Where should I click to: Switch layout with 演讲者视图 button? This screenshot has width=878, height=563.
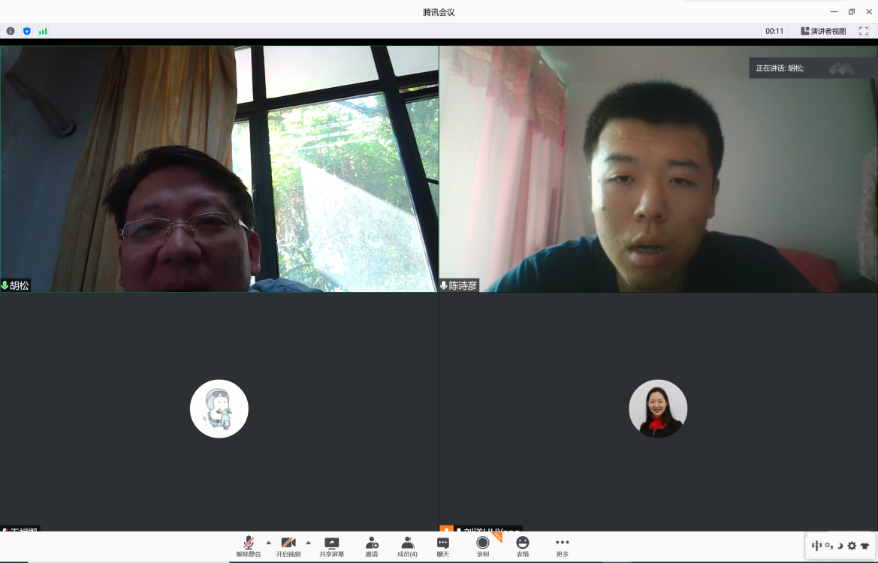coord(823,32)
